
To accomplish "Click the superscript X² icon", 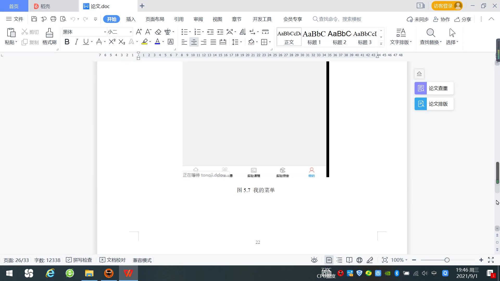I will click(x=112, y=42).
